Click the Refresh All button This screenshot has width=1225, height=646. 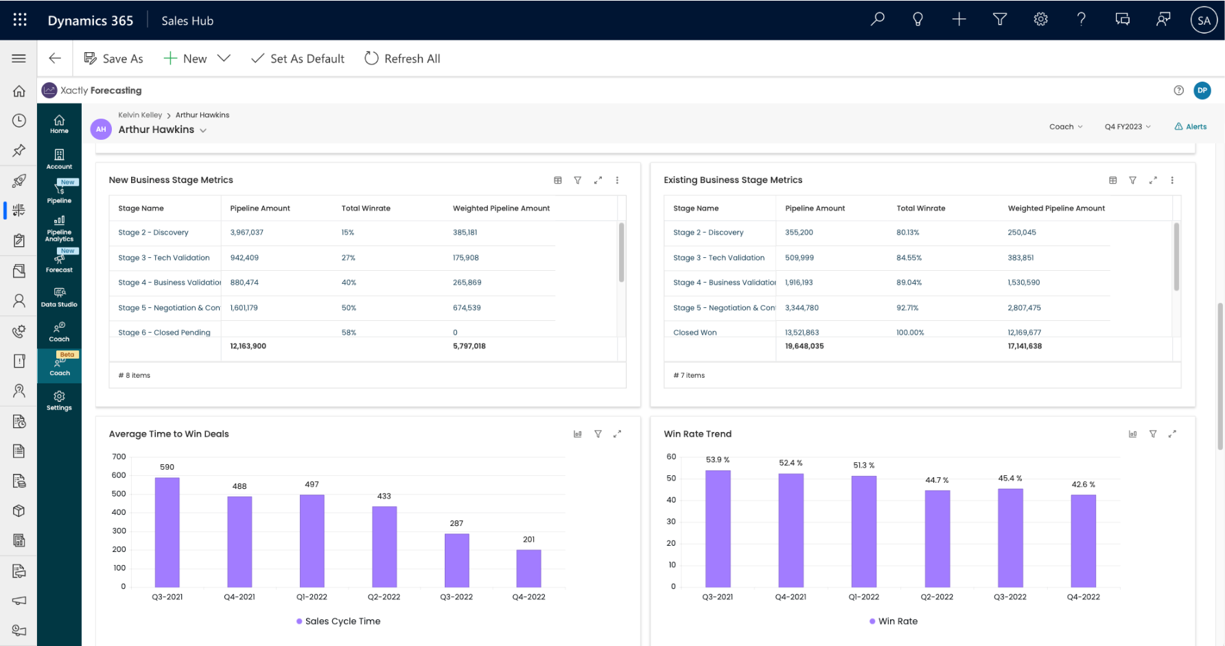(402, 58)
